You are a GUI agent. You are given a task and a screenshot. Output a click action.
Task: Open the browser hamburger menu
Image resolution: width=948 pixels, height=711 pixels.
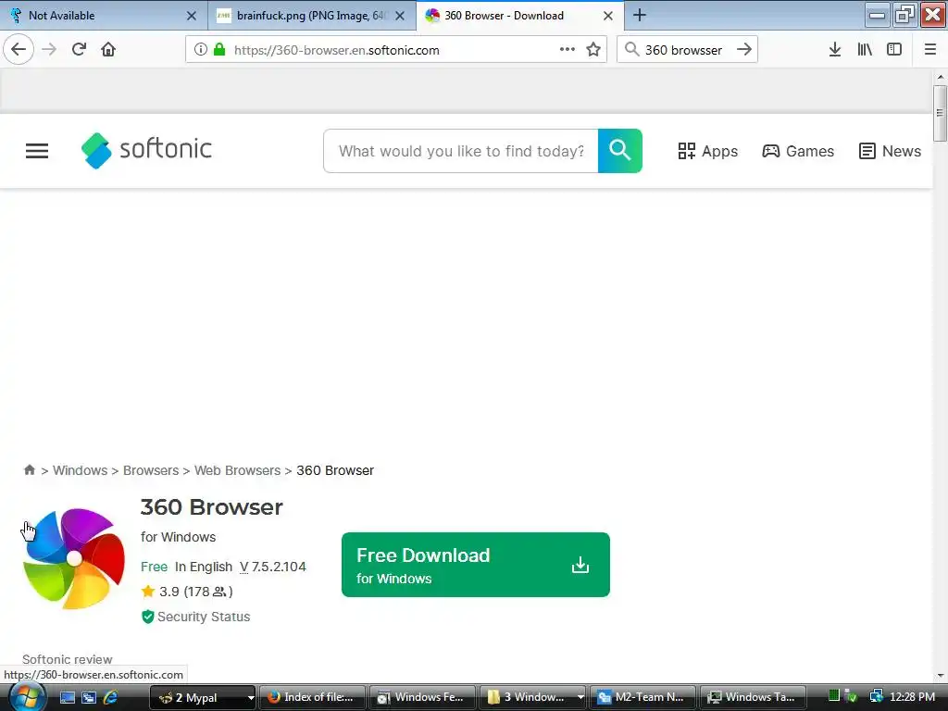pyautogui.click(x=929, y=50)
